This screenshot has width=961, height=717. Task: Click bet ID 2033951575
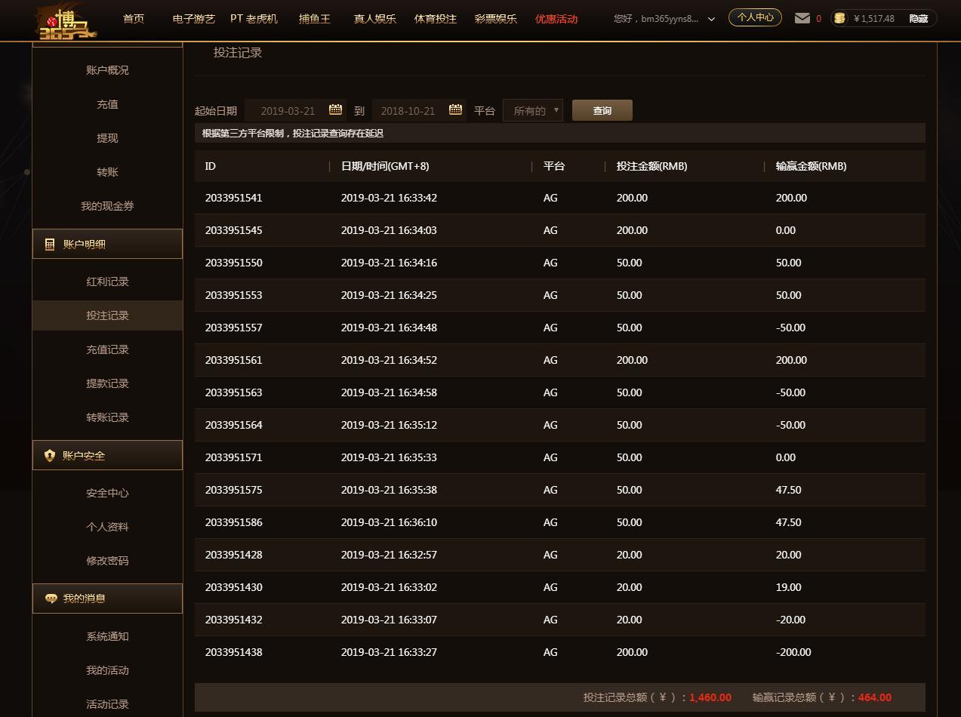coord(234,490)
